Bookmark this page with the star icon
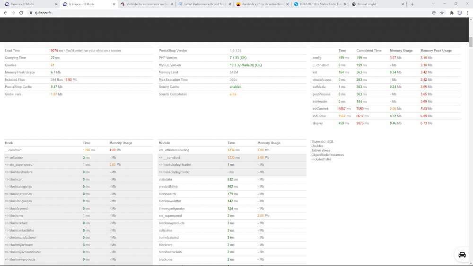The width and height of the screenshot is (473, 266). pyautogui.click(x=442, y=13)
